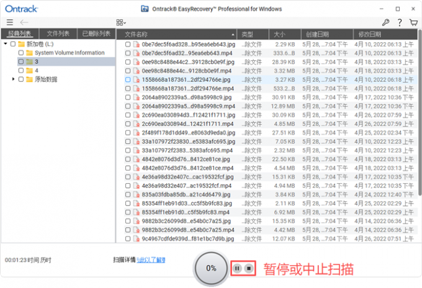Click the vertical scrollbar of file list
This screenshot has height=288, width=422.
420,113
